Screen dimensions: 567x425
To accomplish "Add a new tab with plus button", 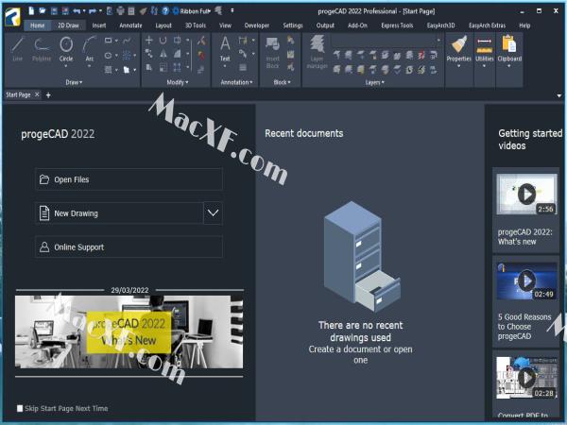I will pyautogui.click(x=48, y=95).
